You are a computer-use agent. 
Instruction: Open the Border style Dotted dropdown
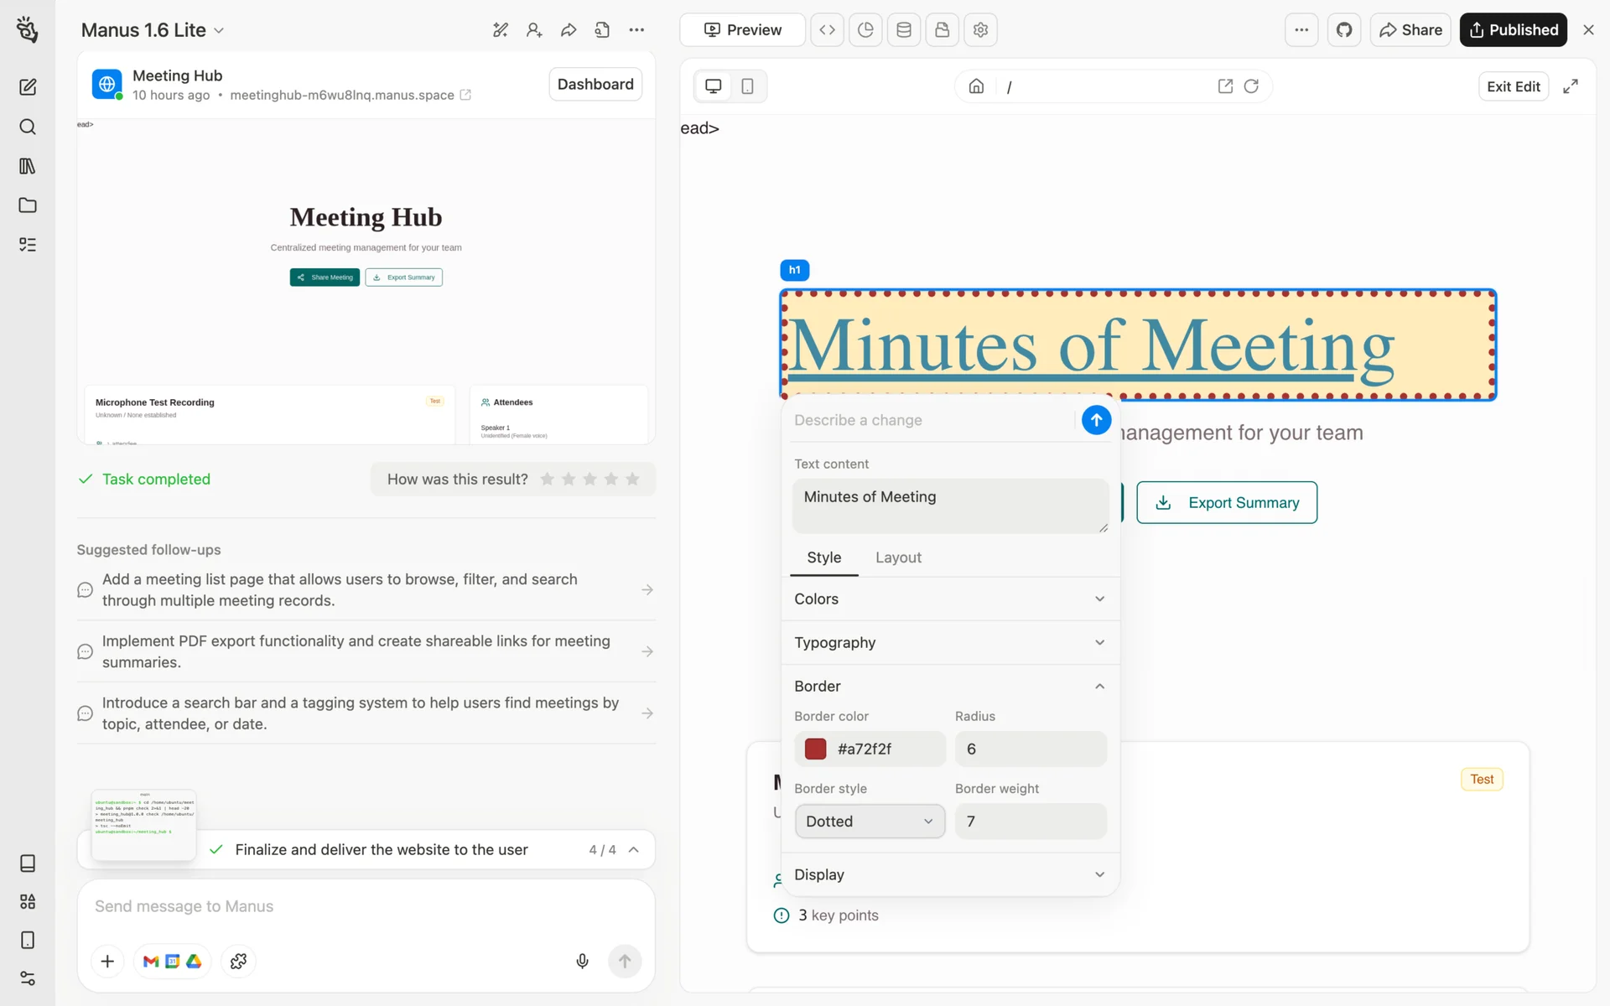[869, 822]
